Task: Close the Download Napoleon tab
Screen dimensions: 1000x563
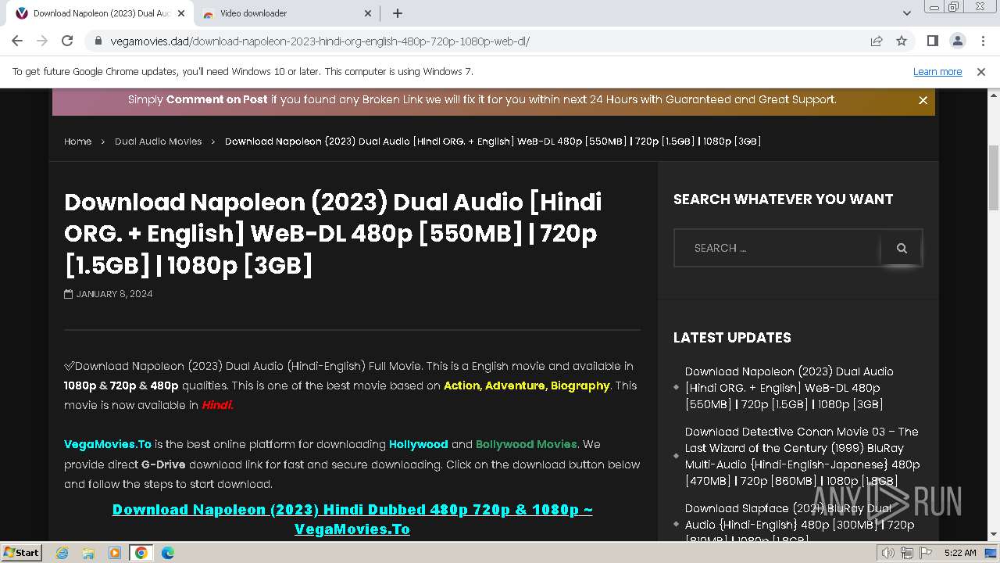Action: coord(181,13)
